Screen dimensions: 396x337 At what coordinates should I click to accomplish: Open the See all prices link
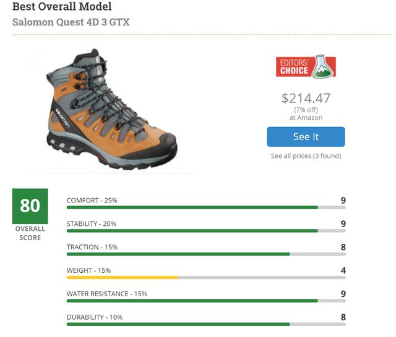point(306,156)
